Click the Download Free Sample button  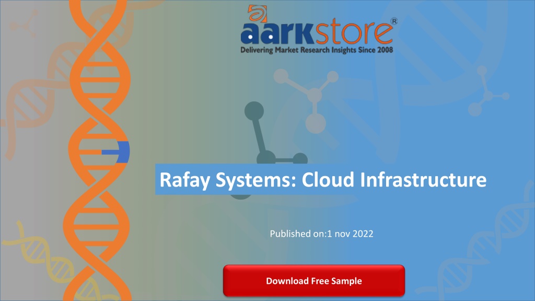[314, 281]
